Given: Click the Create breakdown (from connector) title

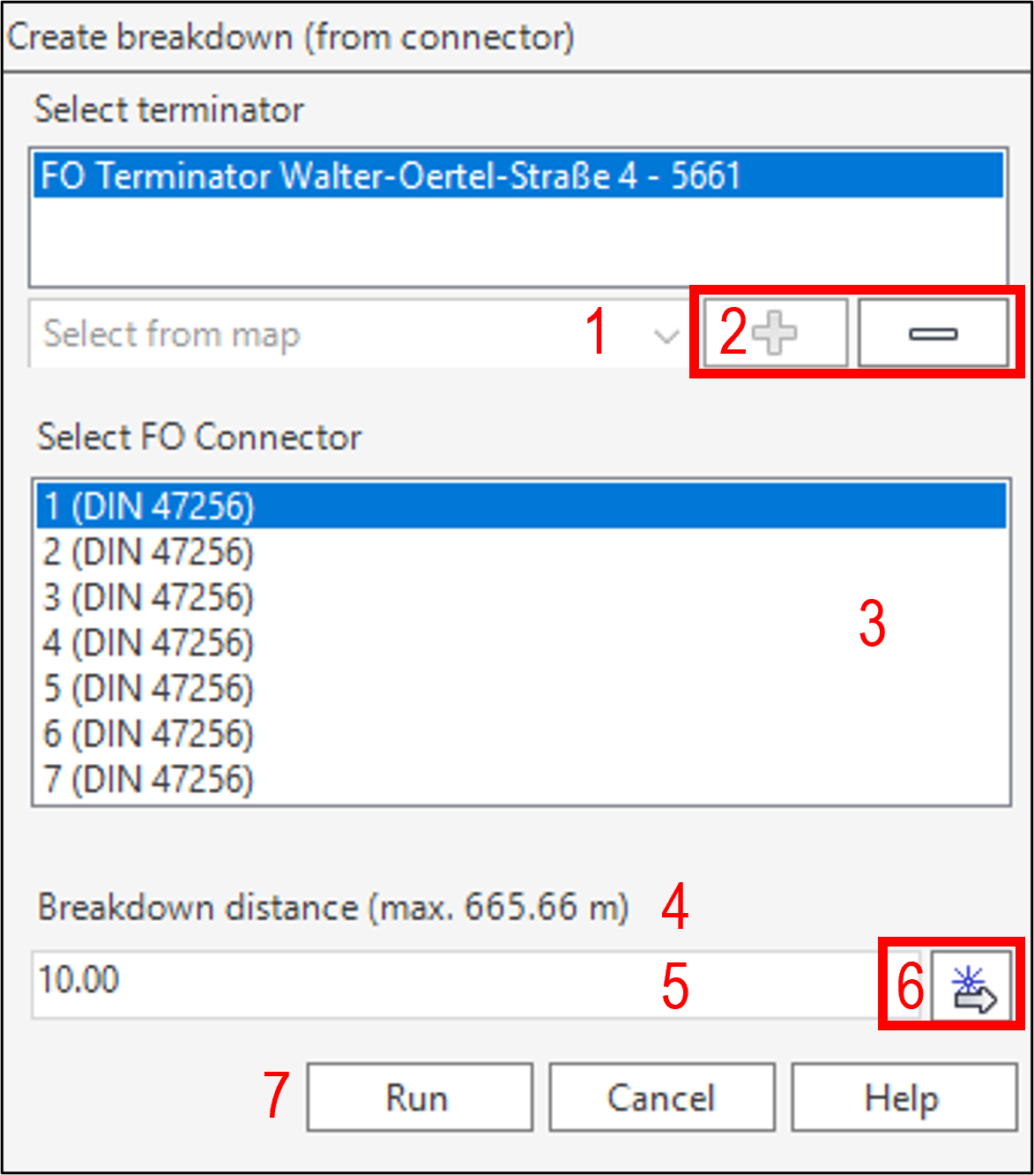Looking at the screenshot, I should tap(291, 37).
